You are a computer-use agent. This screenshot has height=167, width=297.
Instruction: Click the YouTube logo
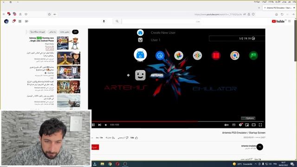[x=278, y=21]
